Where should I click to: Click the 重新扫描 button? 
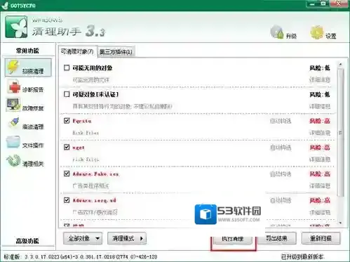click(x=321, y=238)
